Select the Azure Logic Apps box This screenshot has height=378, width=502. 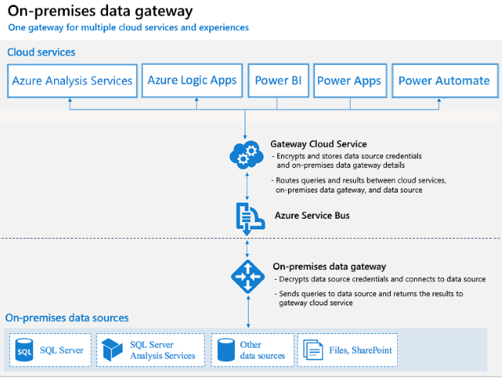pos(192,80)
